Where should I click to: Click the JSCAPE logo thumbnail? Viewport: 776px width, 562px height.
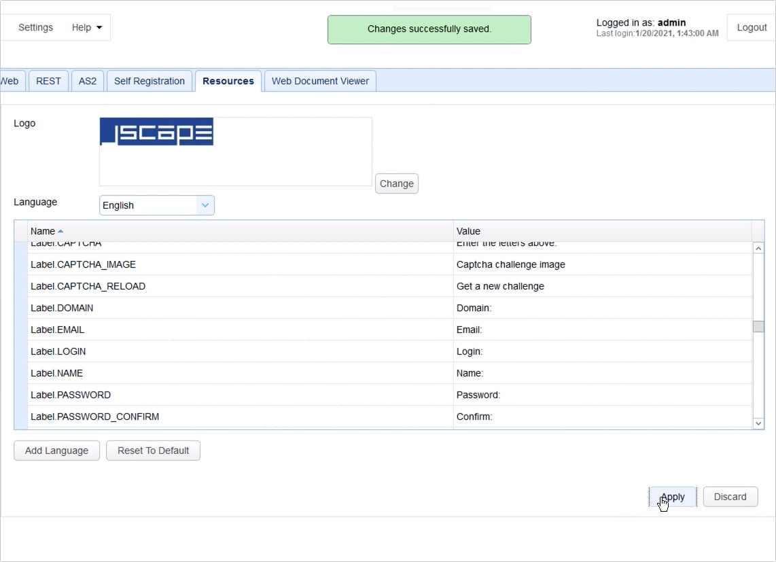pyautogui.click(x=156, y=133)
